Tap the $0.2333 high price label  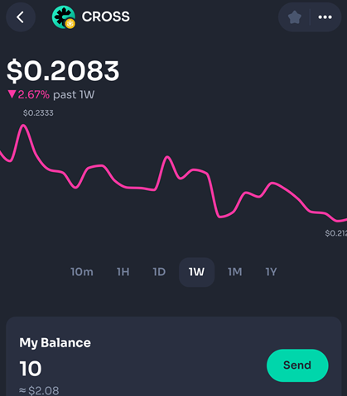[38, 113]
